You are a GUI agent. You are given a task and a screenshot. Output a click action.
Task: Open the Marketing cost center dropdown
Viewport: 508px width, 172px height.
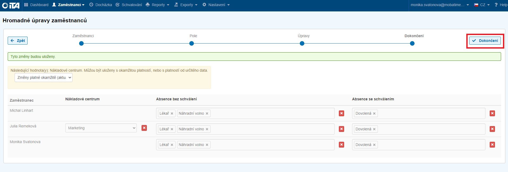(x=101, y=128)
